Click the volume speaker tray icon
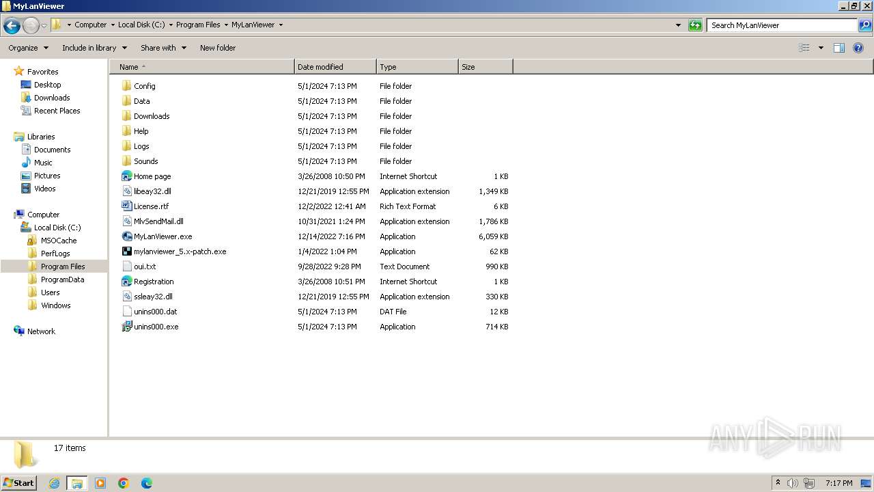Image resolution: width=874 pixels, height=492 pixels. pyautogui.click(x=793, y=483)
